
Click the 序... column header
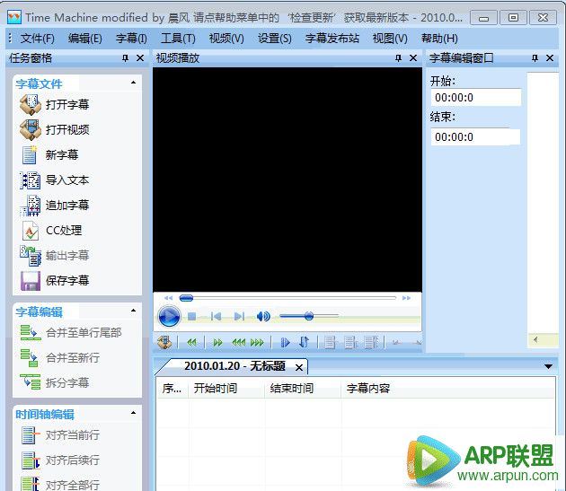point(172,389)
